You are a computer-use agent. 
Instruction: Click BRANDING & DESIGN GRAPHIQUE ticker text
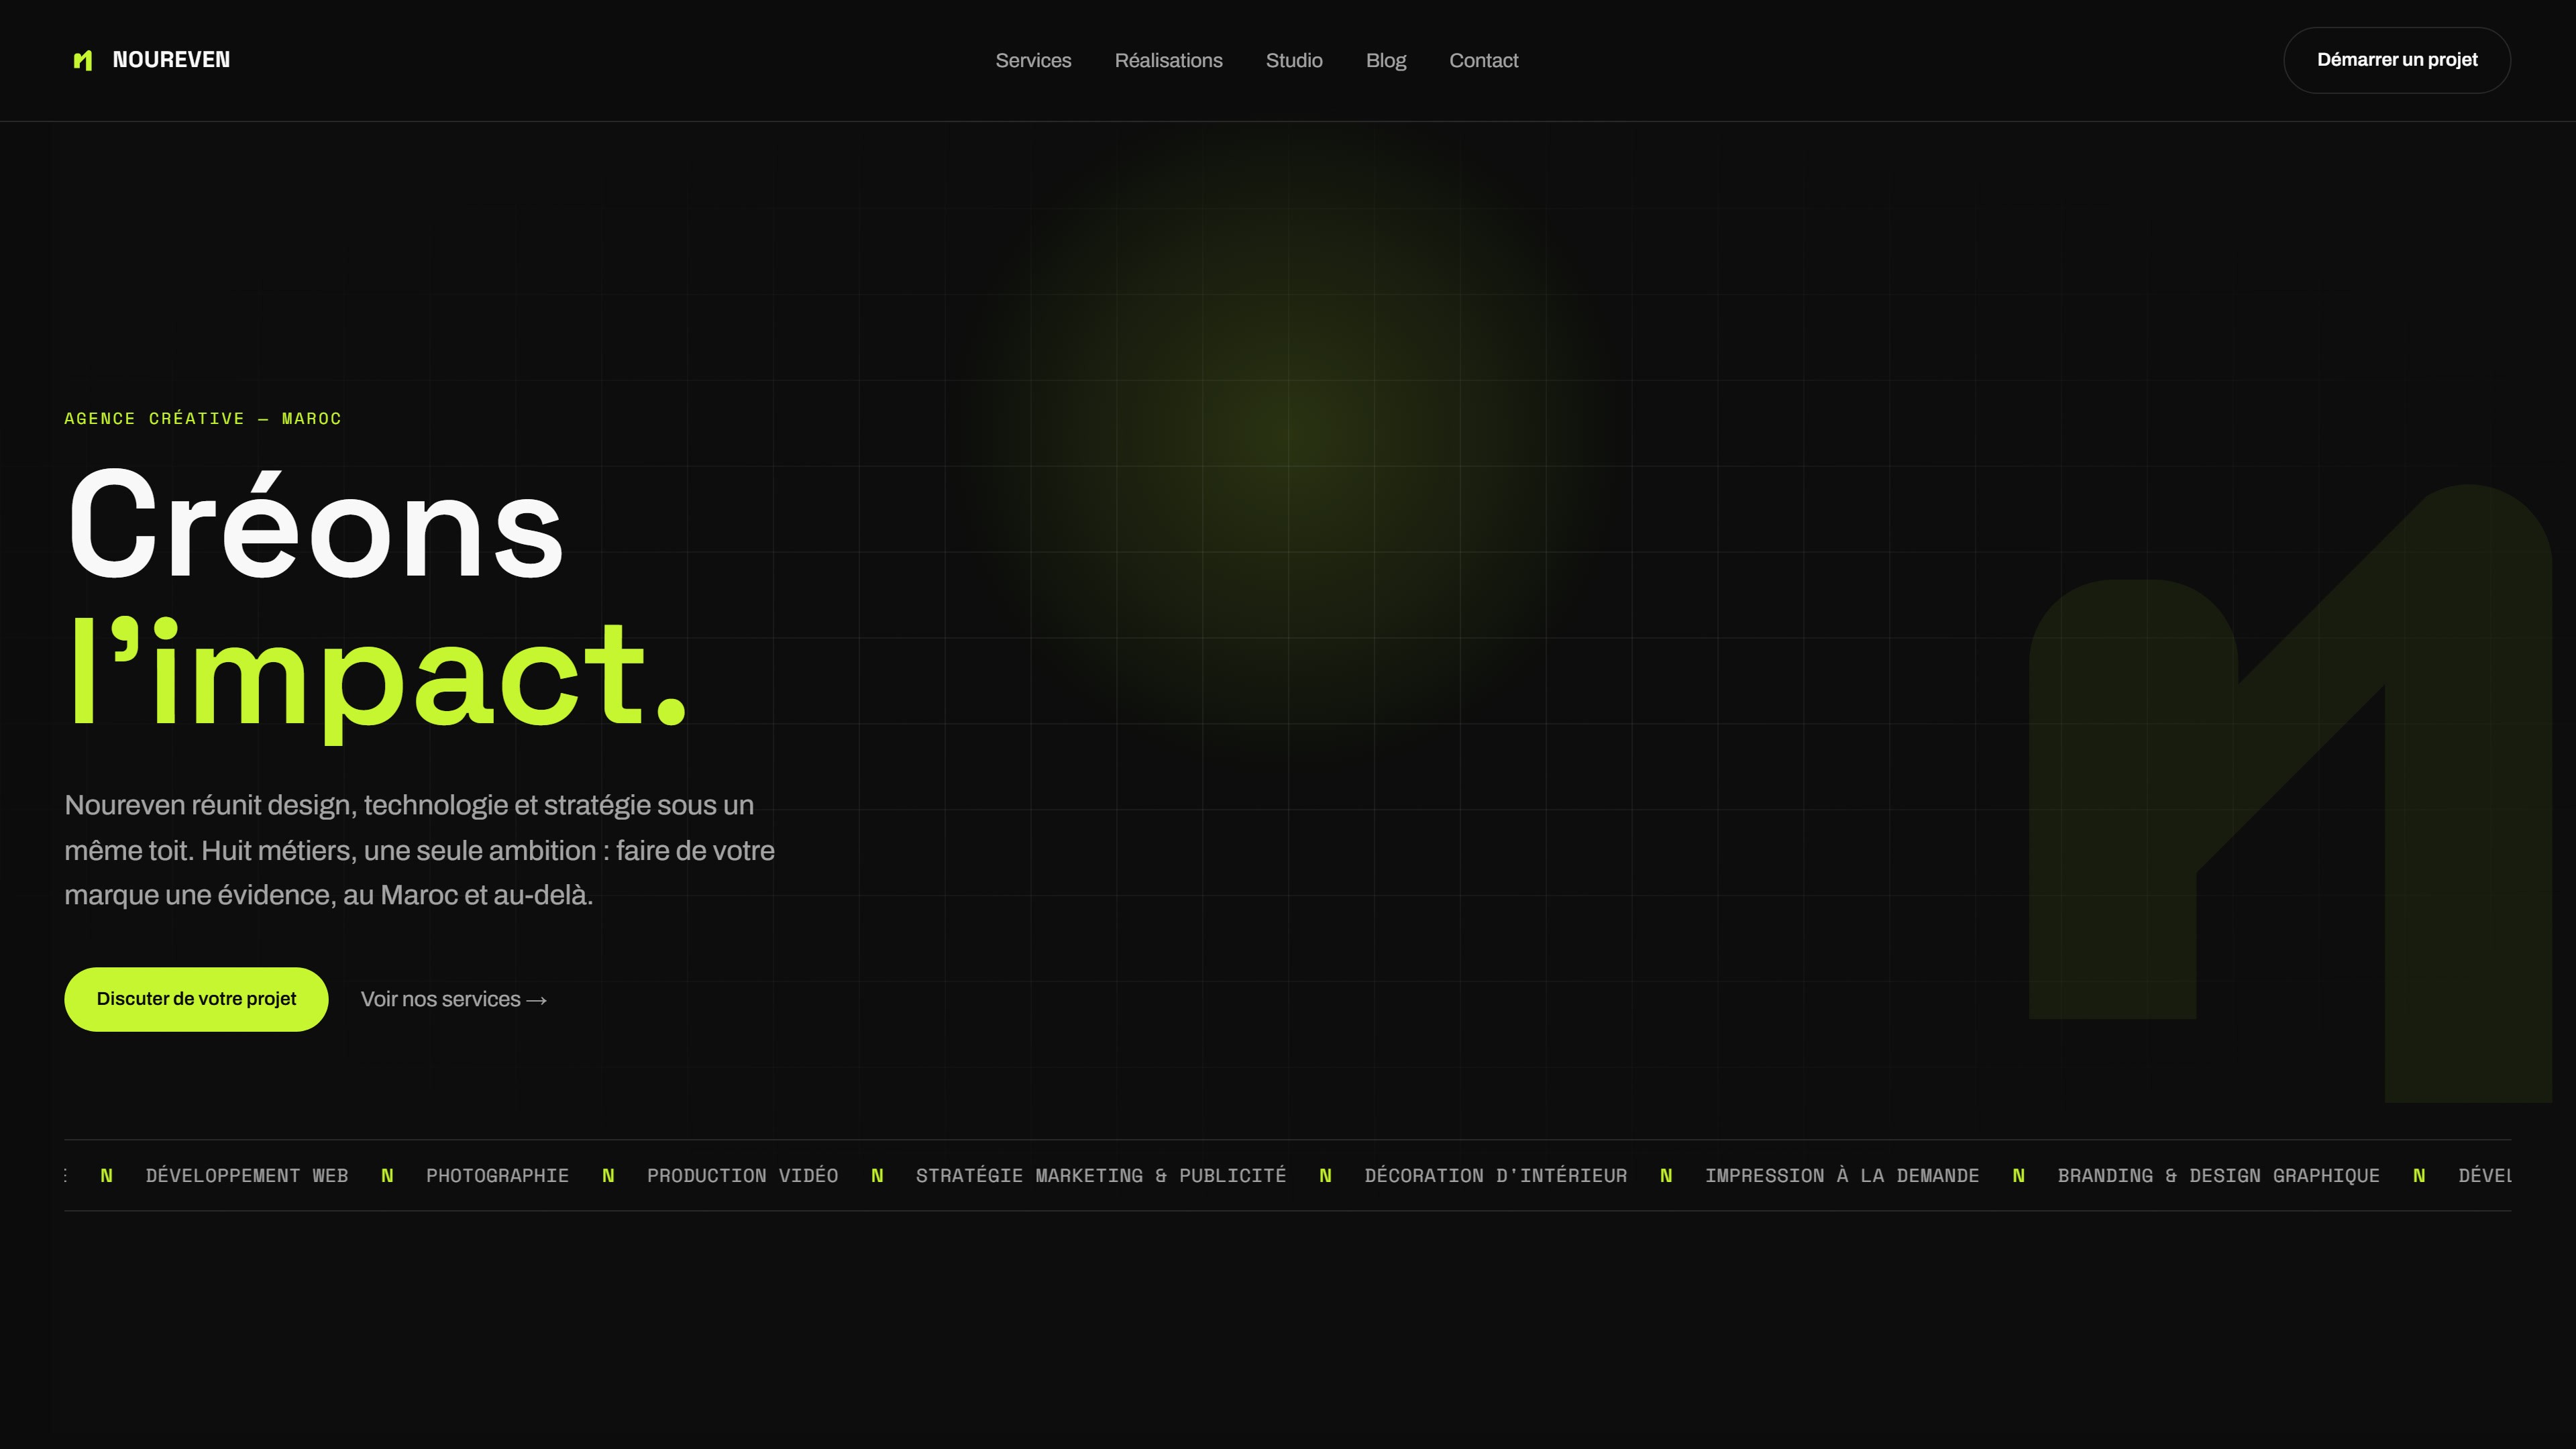2218,1175
